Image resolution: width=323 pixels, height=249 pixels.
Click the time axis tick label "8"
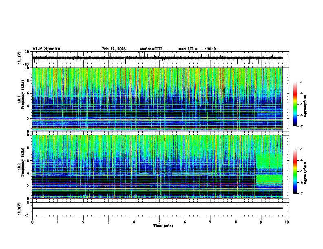click(236, 222)
